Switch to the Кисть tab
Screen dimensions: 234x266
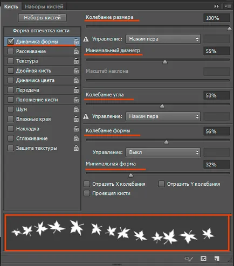tap(11, 6)
